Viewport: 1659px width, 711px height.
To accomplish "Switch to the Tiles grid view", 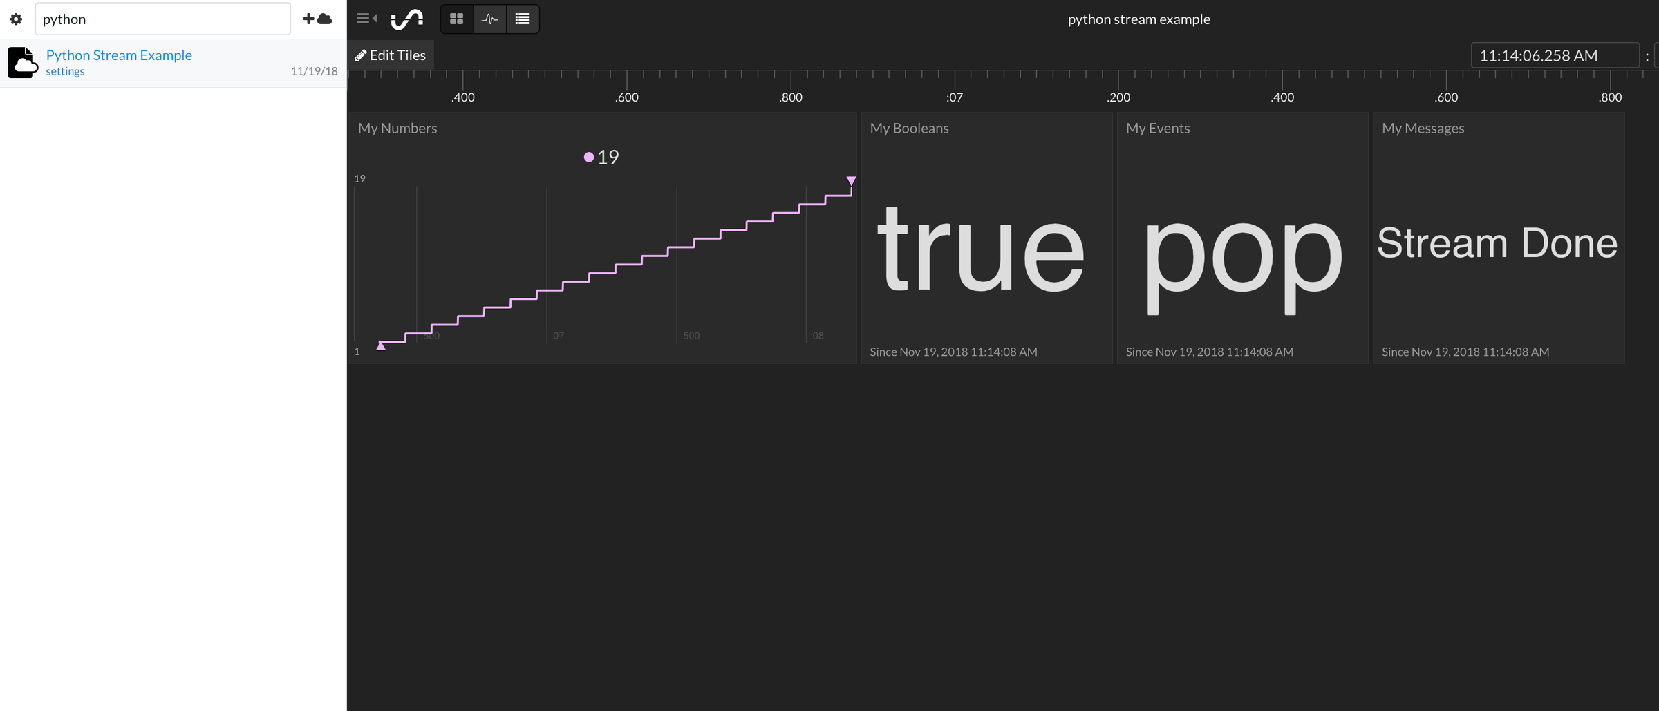I will (457, 19).
